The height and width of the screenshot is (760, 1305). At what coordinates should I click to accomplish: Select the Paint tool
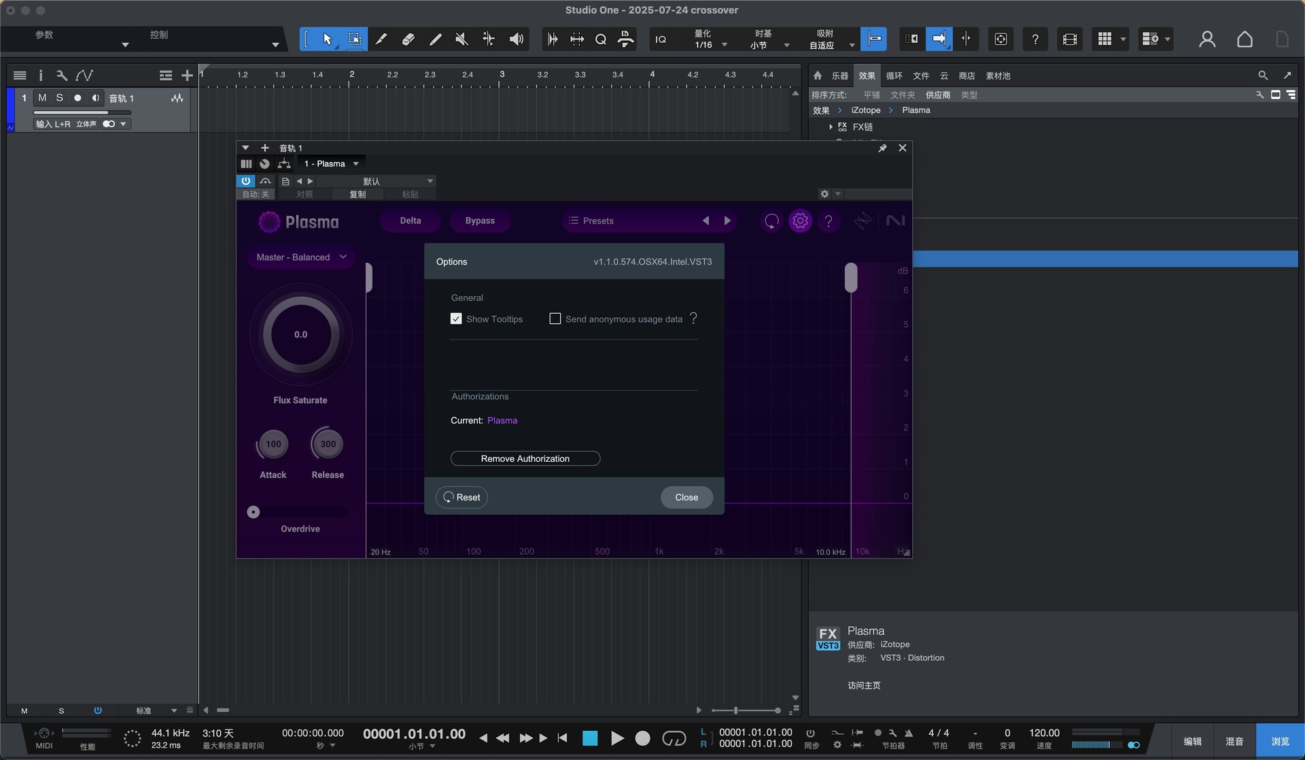435,39
